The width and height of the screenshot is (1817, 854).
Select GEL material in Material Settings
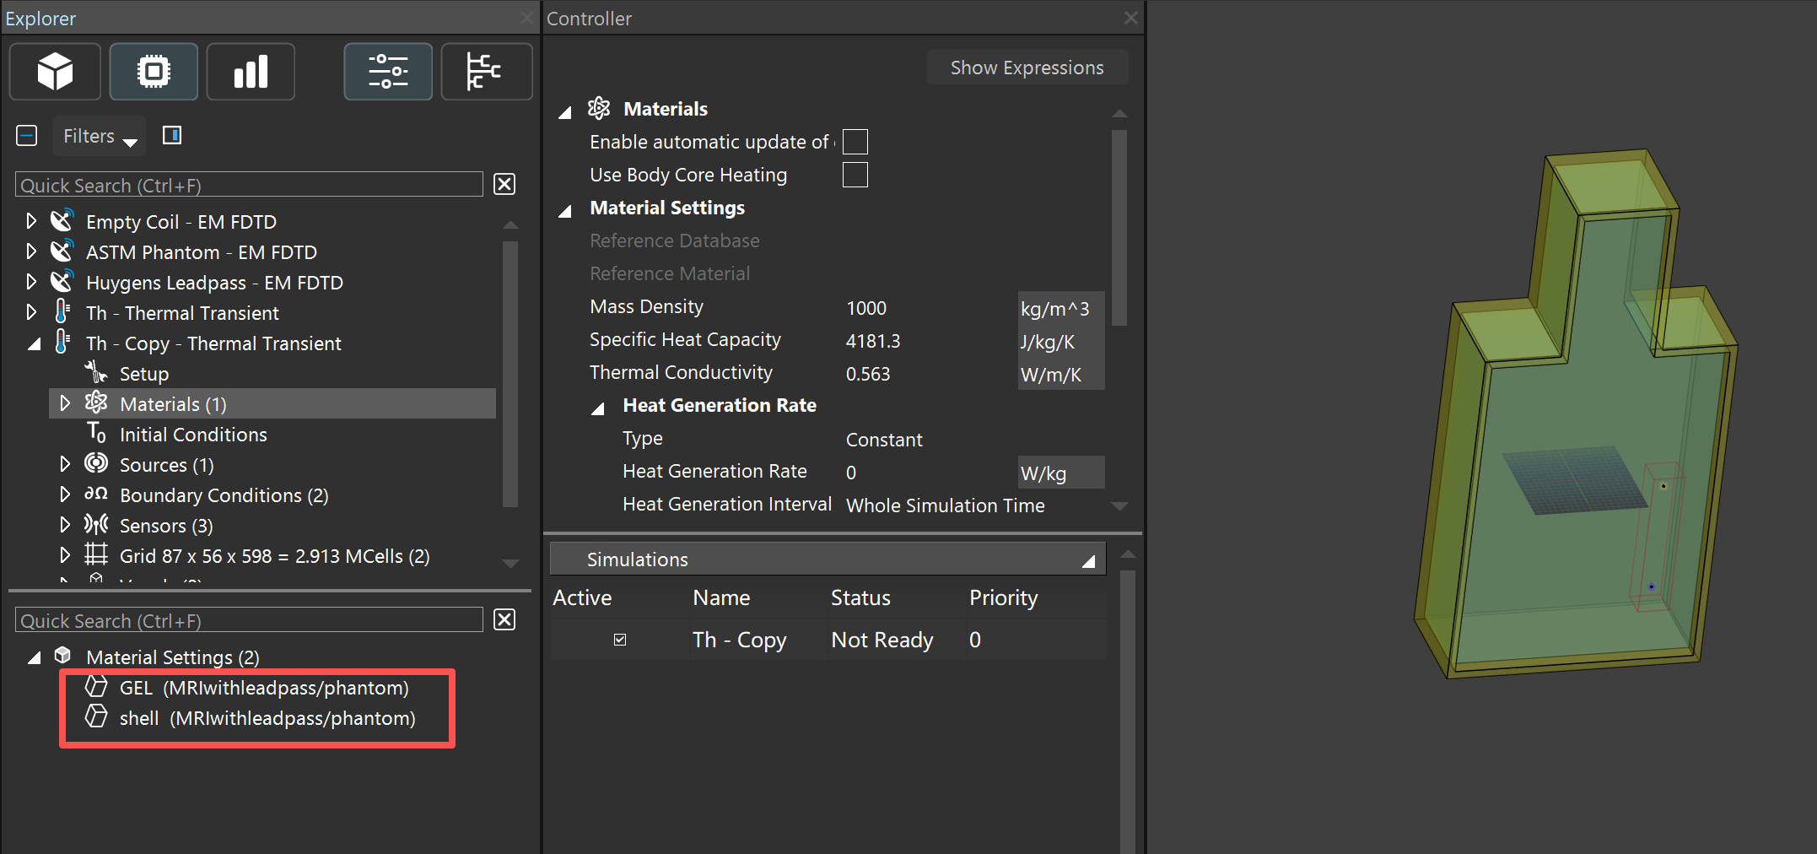[263, 688]
